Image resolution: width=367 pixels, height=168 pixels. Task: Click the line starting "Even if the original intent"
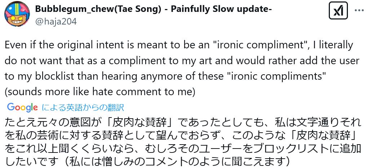click(x=179, y=45)
